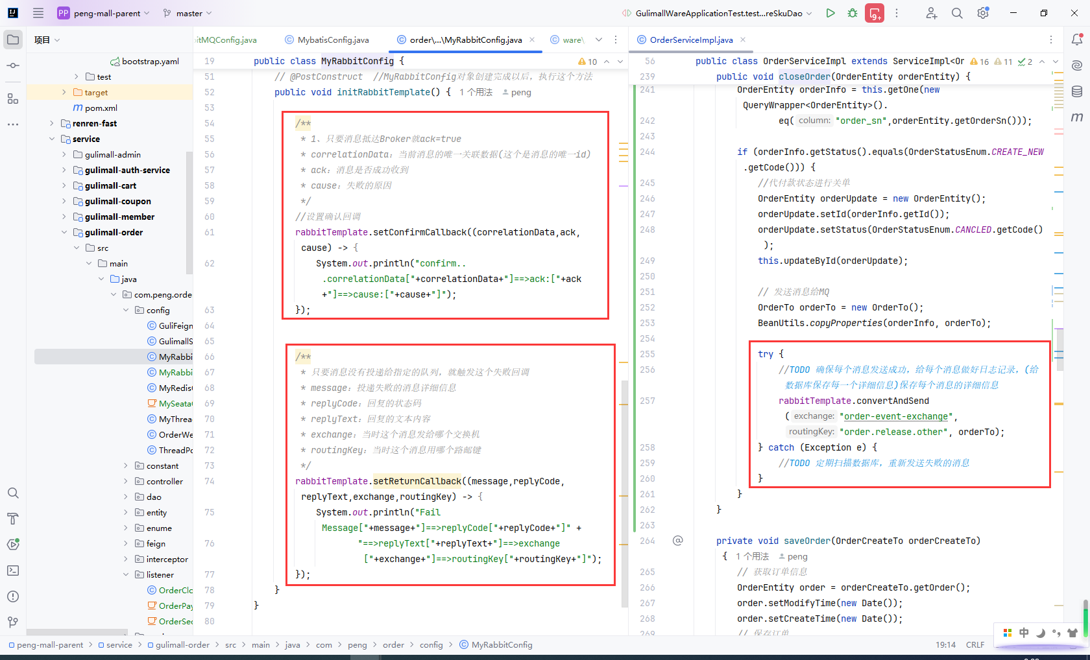Viewport: 1090px width, 660px height.
Task: Open project view mode dropdown 项目
Action: [x=47, y=40]
